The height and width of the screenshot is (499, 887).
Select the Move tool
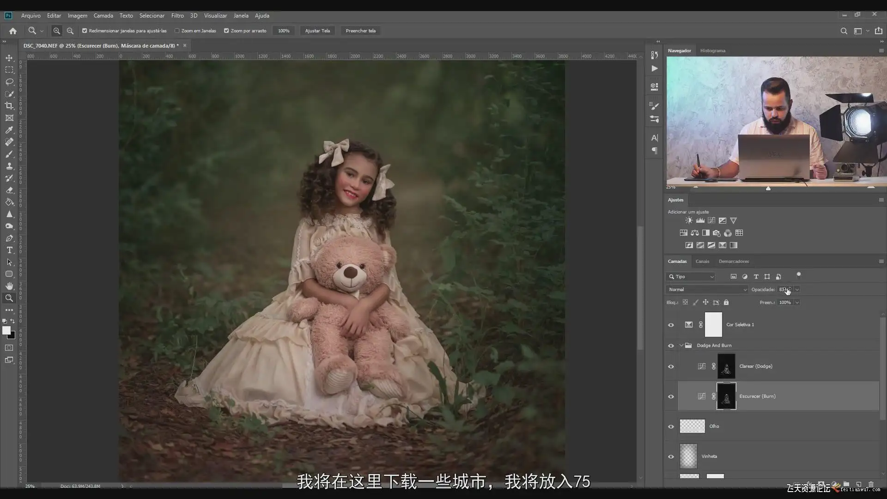pos(9,58)
